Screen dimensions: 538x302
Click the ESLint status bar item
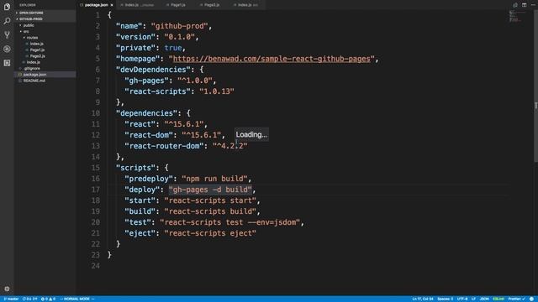pyautogui.click(x=498, y=299)
